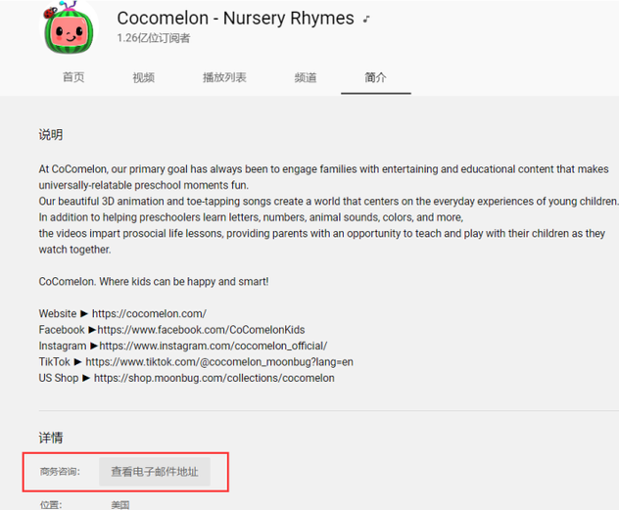Open the Facebook CoComelonKids link
619x510 pixels.
point(201,330)
